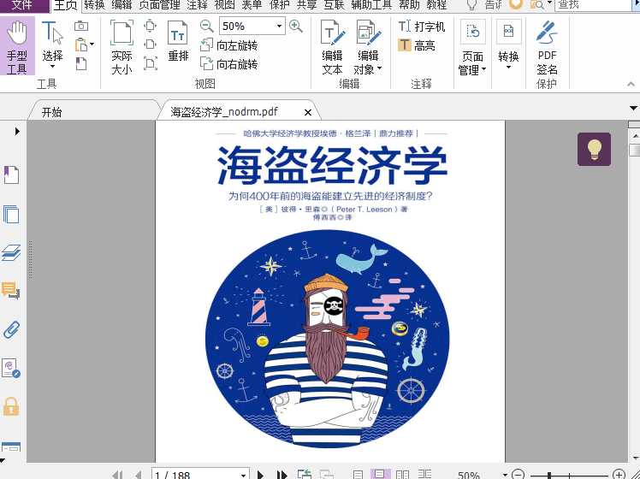Click the status bar zoom slider handle
The width and height of the screenshot is (640, 479).
point(549,476)
